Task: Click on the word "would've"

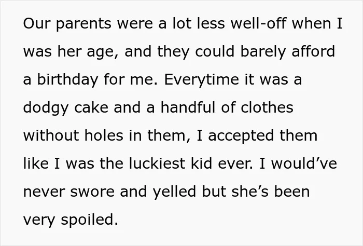Action: point(304,163)
